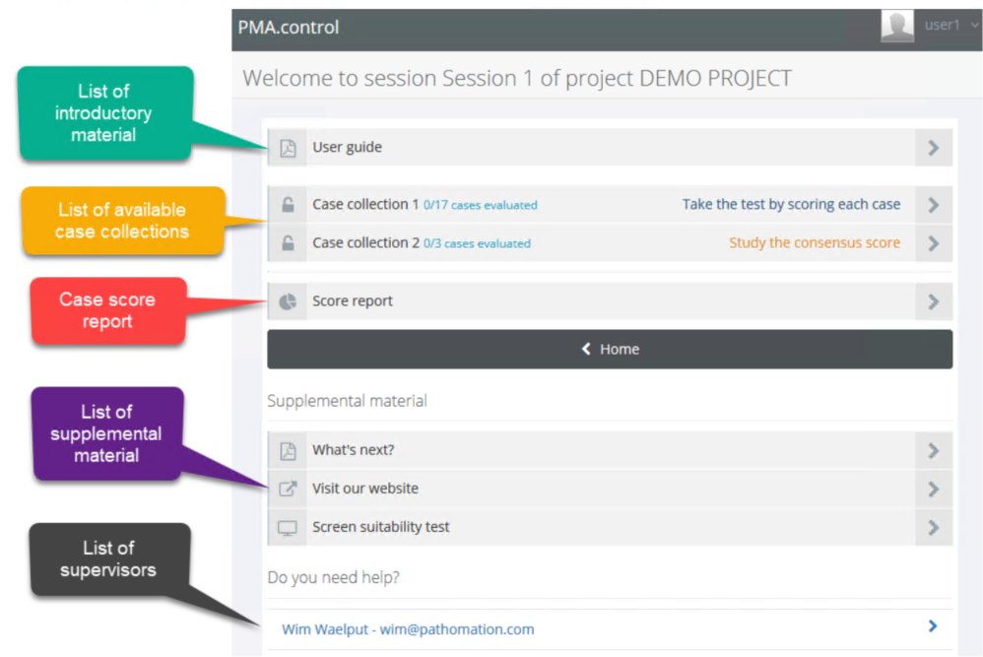
Task: Click the PDF icon beside User guide
Action: tap(288, 148)
